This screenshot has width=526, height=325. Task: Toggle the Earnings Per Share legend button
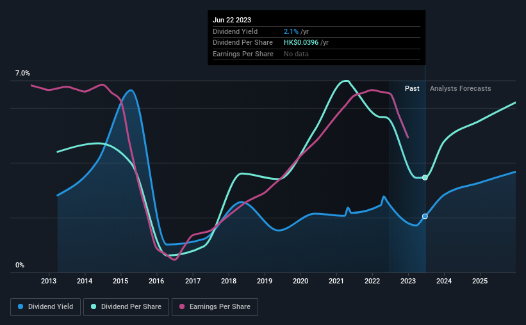click(x=215, y=307)
